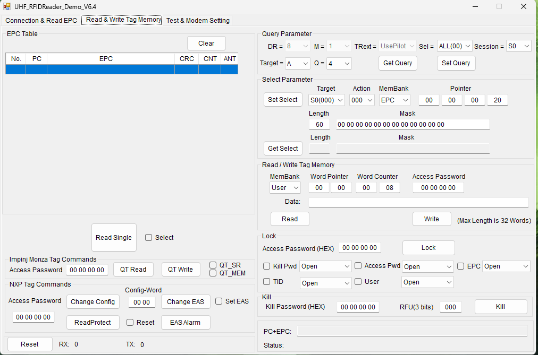This screenshot has height=355, width=538.
Task: Click the Read button for tag memory
Action: pos(290,219)
